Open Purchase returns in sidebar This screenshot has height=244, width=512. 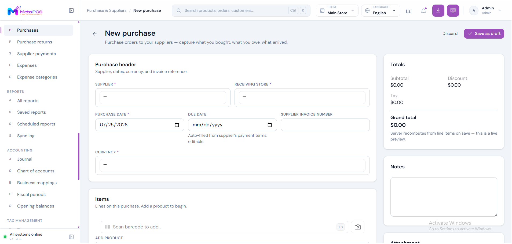(38, 42)
